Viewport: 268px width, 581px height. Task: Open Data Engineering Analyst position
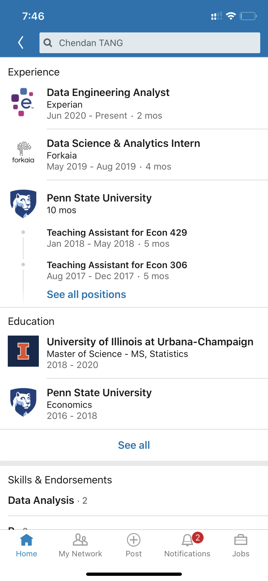108,93
